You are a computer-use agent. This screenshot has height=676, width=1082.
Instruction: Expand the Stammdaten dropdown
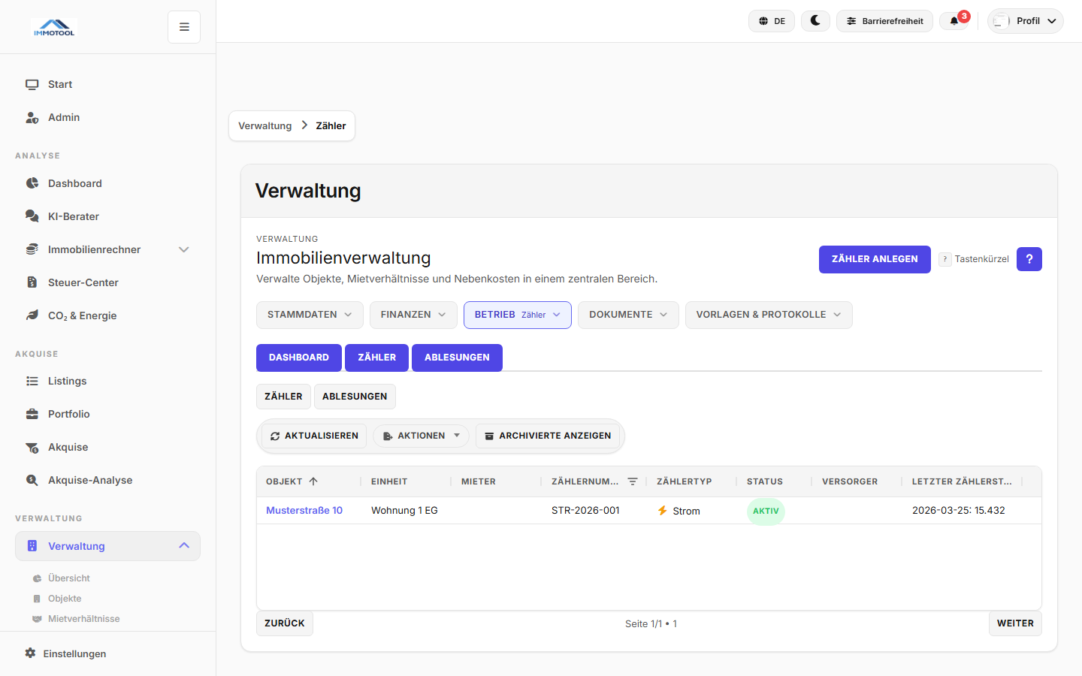click(310, 315)
